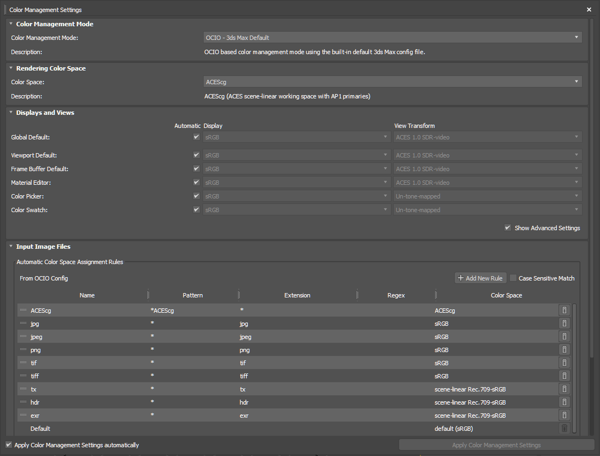Delete the tiff rule trash icon
Viewport: 600px width, 456px height.
(x=564, y=376)
